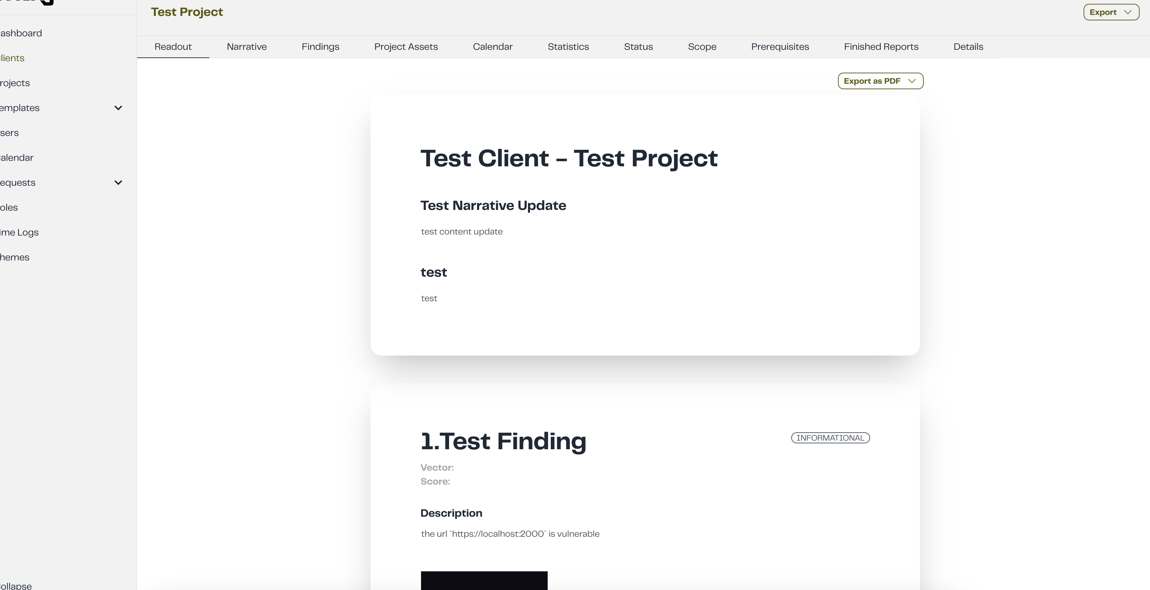Viewport: 1150px width, 590px height.
Task: Expand the Templates sidebar chevron
Action: click(x=118, y=108)
